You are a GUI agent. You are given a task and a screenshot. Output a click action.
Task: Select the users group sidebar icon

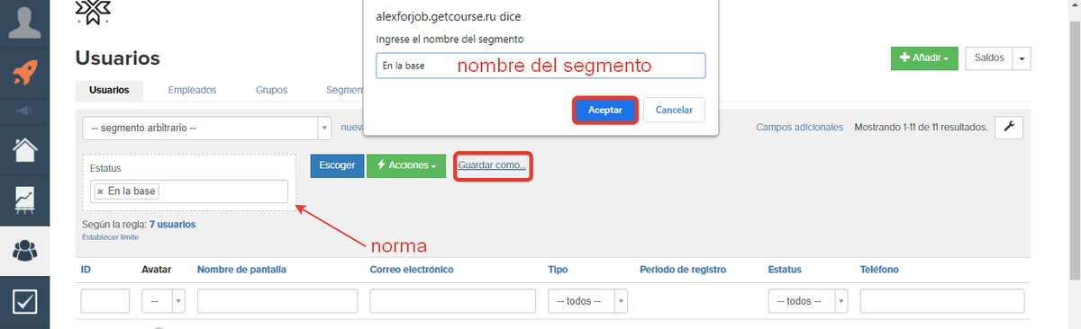pos(24,251)
